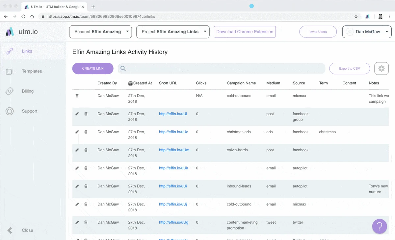Open the Dan McGaw user dropdown
Viewport: 395px width, 240px height.
367,32
